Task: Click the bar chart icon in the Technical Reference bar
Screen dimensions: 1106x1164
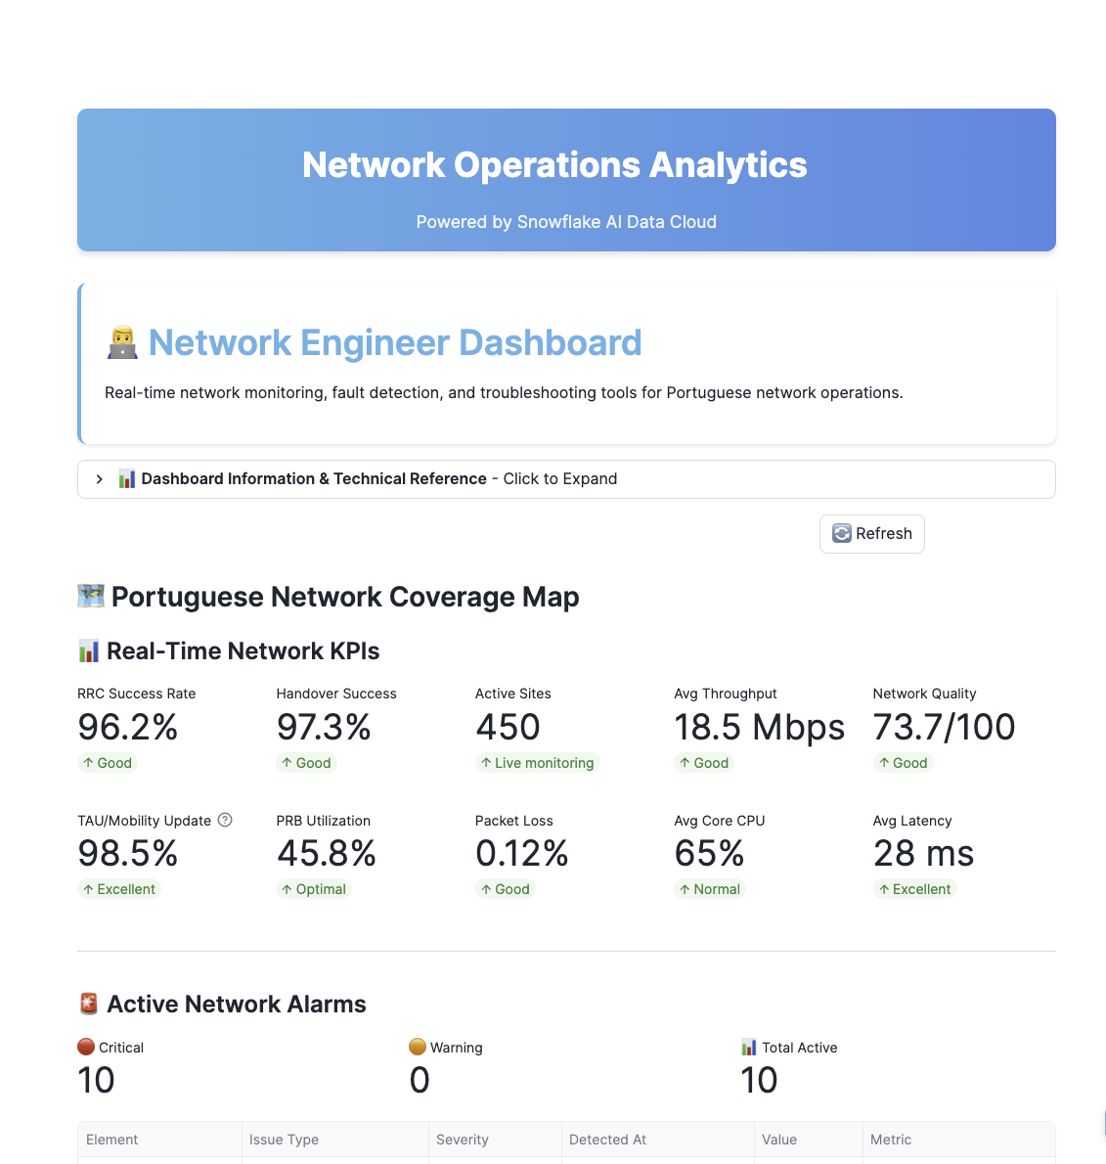Action: [x=126, y=478]
